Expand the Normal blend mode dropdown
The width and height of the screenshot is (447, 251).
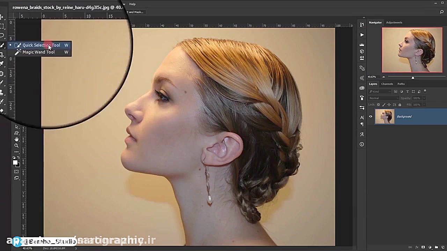[384, 98]
